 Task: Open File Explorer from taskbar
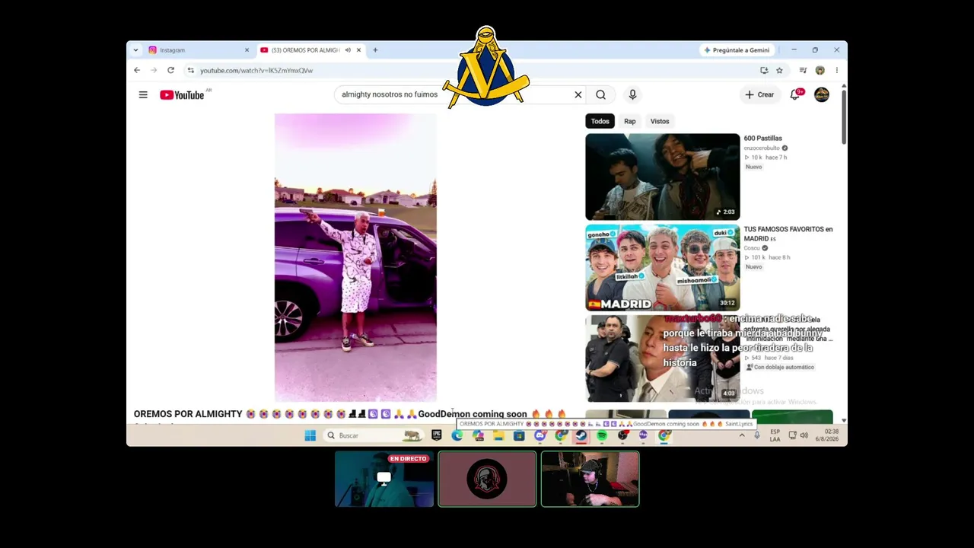point(498,435)
